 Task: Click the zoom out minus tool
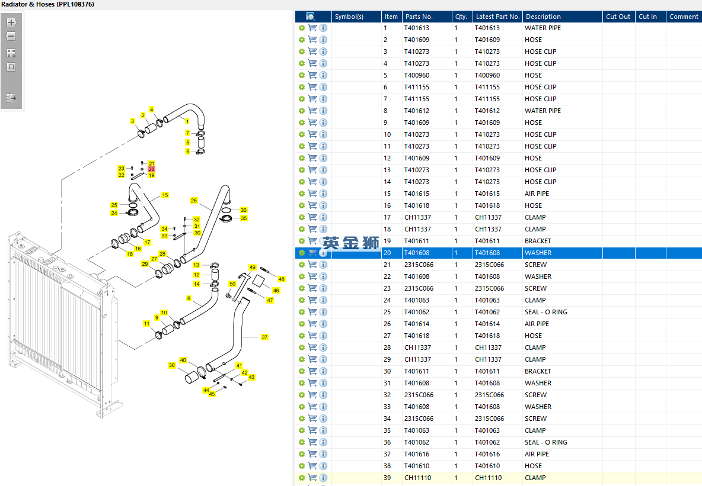tap(12, 36)
